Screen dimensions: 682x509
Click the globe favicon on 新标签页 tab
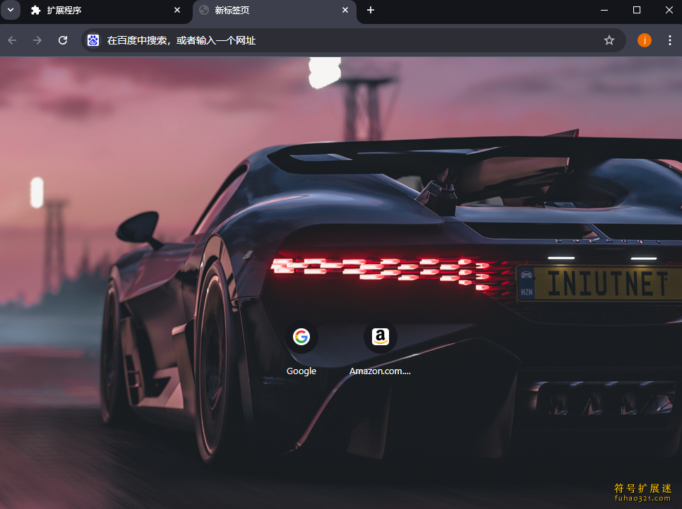pyautogui.click(x=204, y=10)
